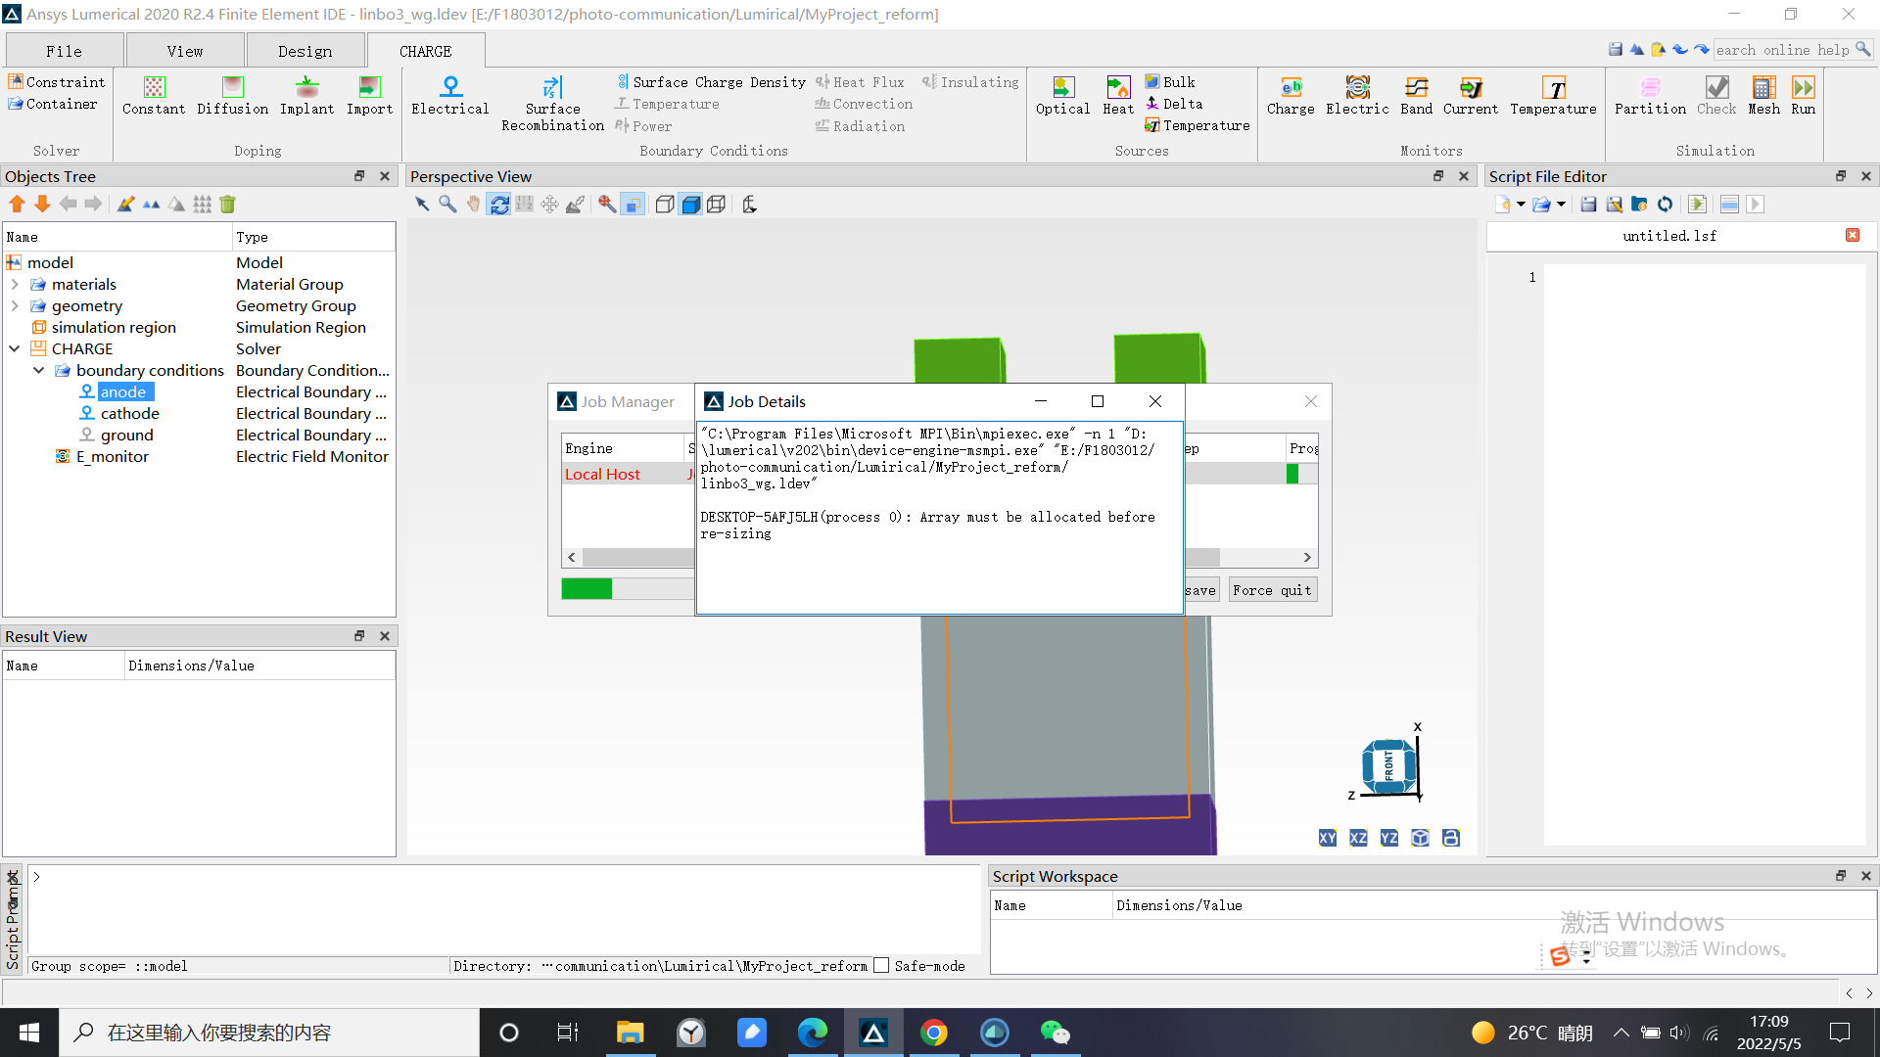Add a Heat source
The height and width of the screenshot is (1057, 1880).
point(1117,95)
